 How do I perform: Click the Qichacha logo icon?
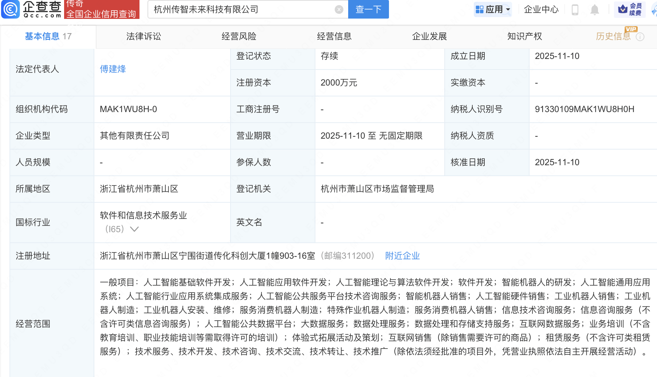[x=11, y=9]
